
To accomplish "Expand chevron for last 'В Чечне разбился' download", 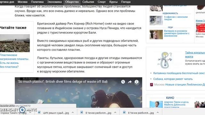I will coord(158,112).
